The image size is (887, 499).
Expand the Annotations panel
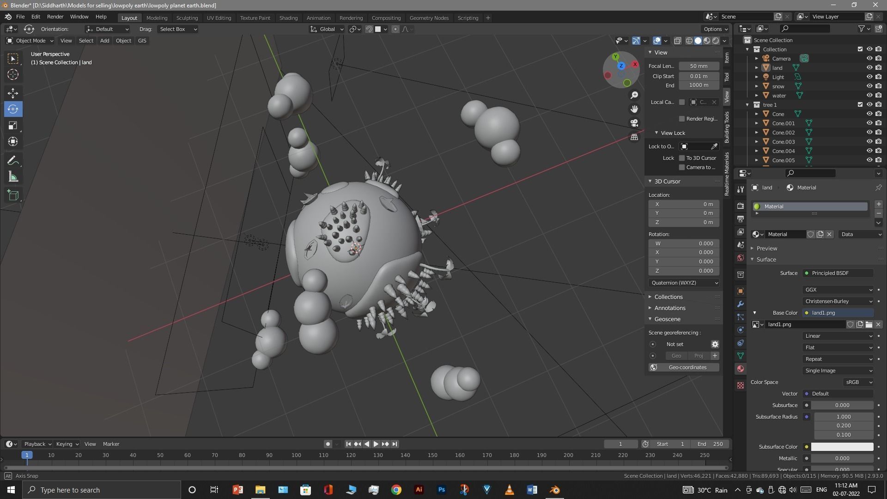(x=670, y=308)
